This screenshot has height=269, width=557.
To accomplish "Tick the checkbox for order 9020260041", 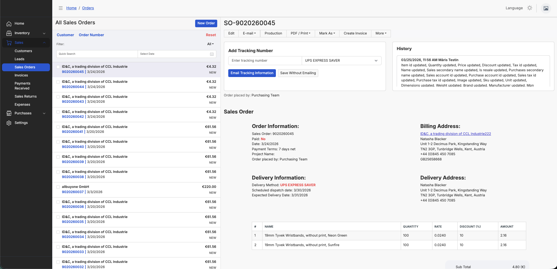I will point(58,127).
